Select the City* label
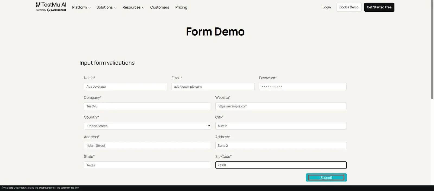The height and width of the screenshot is (191, 434). (219, 117)
